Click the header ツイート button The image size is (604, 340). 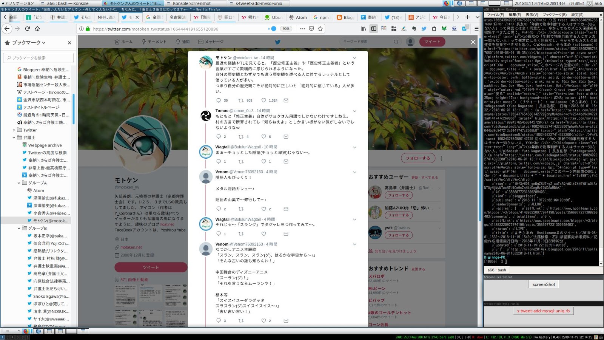432,42
